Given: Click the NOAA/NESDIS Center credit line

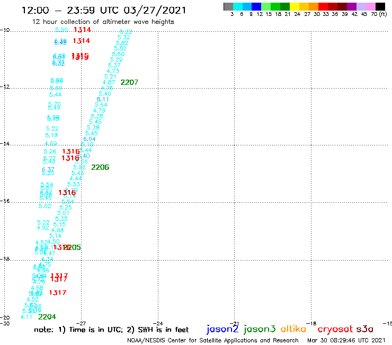Looking at the screenshot, I should (213, 340).
